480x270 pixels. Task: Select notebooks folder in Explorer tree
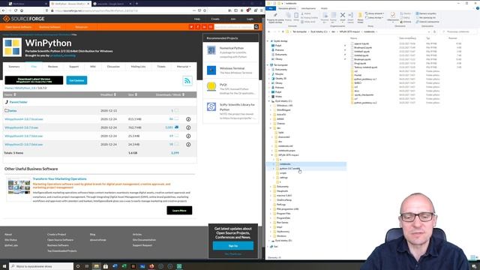coord(285,164)
